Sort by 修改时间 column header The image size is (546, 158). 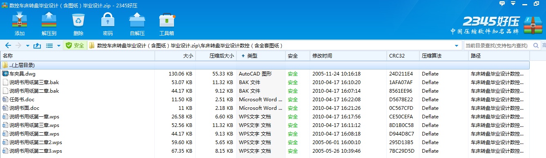pyautogui.click(x=348, y=56)
